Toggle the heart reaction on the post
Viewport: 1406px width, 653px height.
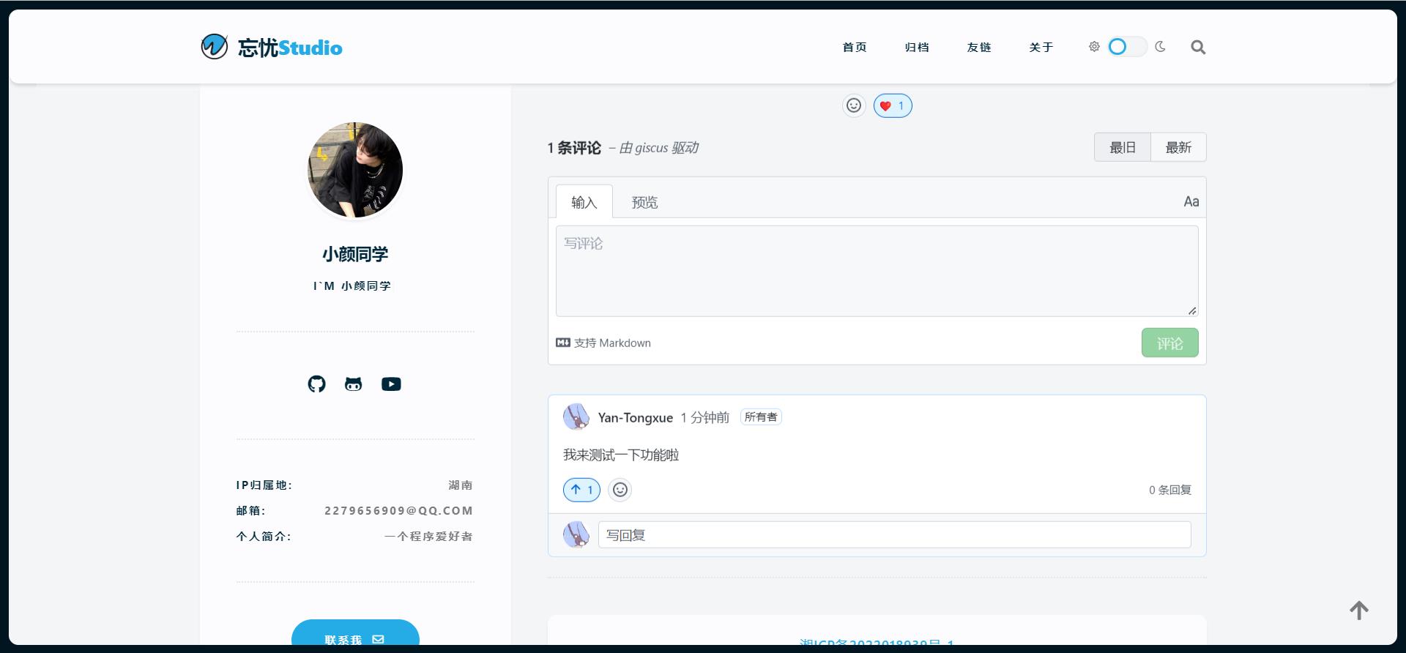point(893,106)
